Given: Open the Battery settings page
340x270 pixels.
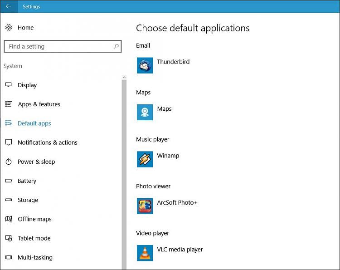Looking at the screenshot, I should 27,181.
